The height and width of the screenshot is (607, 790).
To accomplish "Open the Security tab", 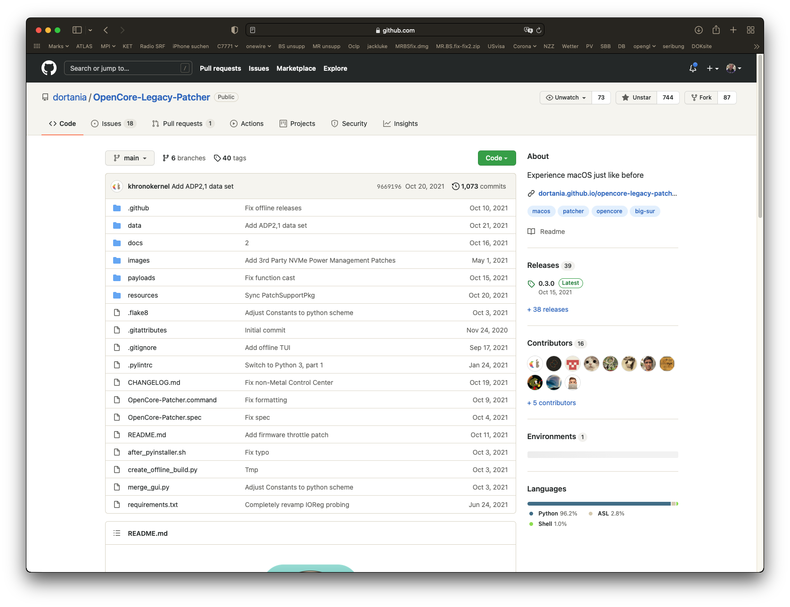I will click(x=349, y=124).
